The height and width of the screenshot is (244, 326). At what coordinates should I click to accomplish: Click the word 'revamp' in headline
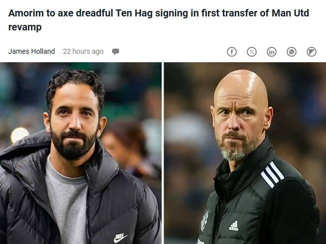25,27
